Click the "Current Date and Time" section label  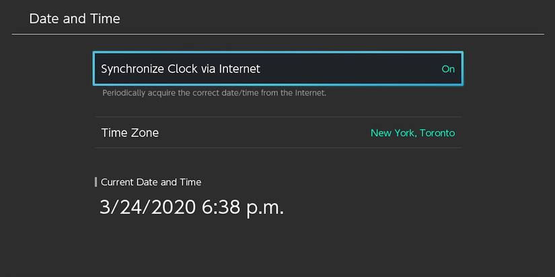pyautogui.click(x=151, y=182)
